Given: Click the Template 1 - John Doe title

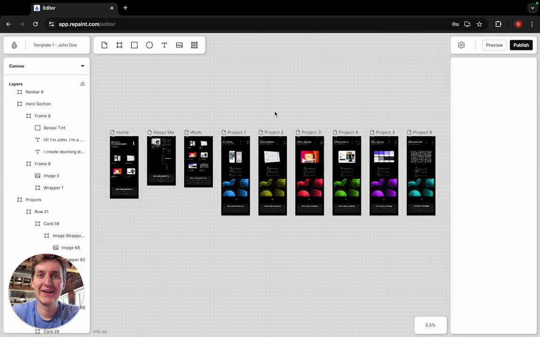Looking at the screenshot, I should (55, 45).
